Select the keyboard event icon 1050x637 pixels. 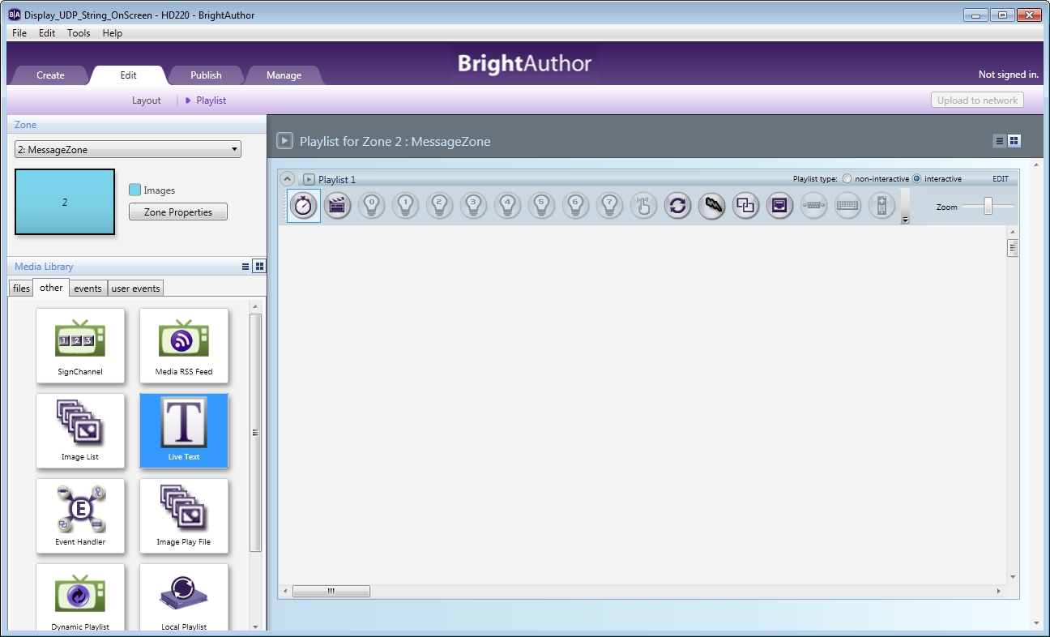tap(848, 206)
